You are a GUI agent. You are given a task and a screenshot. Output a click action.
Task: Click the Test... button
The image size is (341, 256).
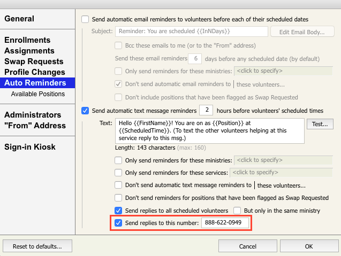(320, 124)
